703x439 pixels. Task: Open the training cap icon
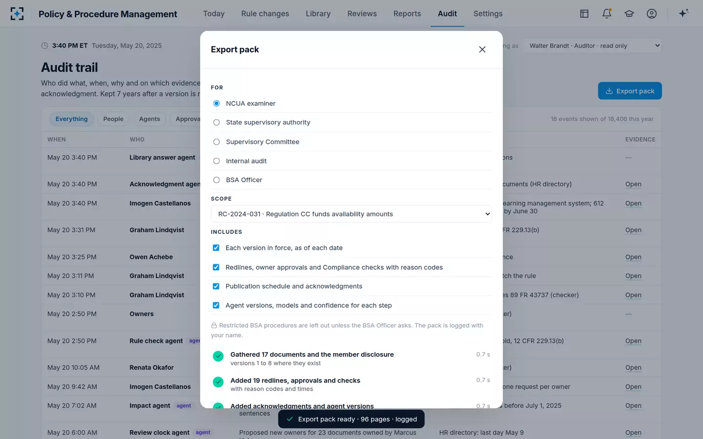pyautogui.click(x=629, y=14)
